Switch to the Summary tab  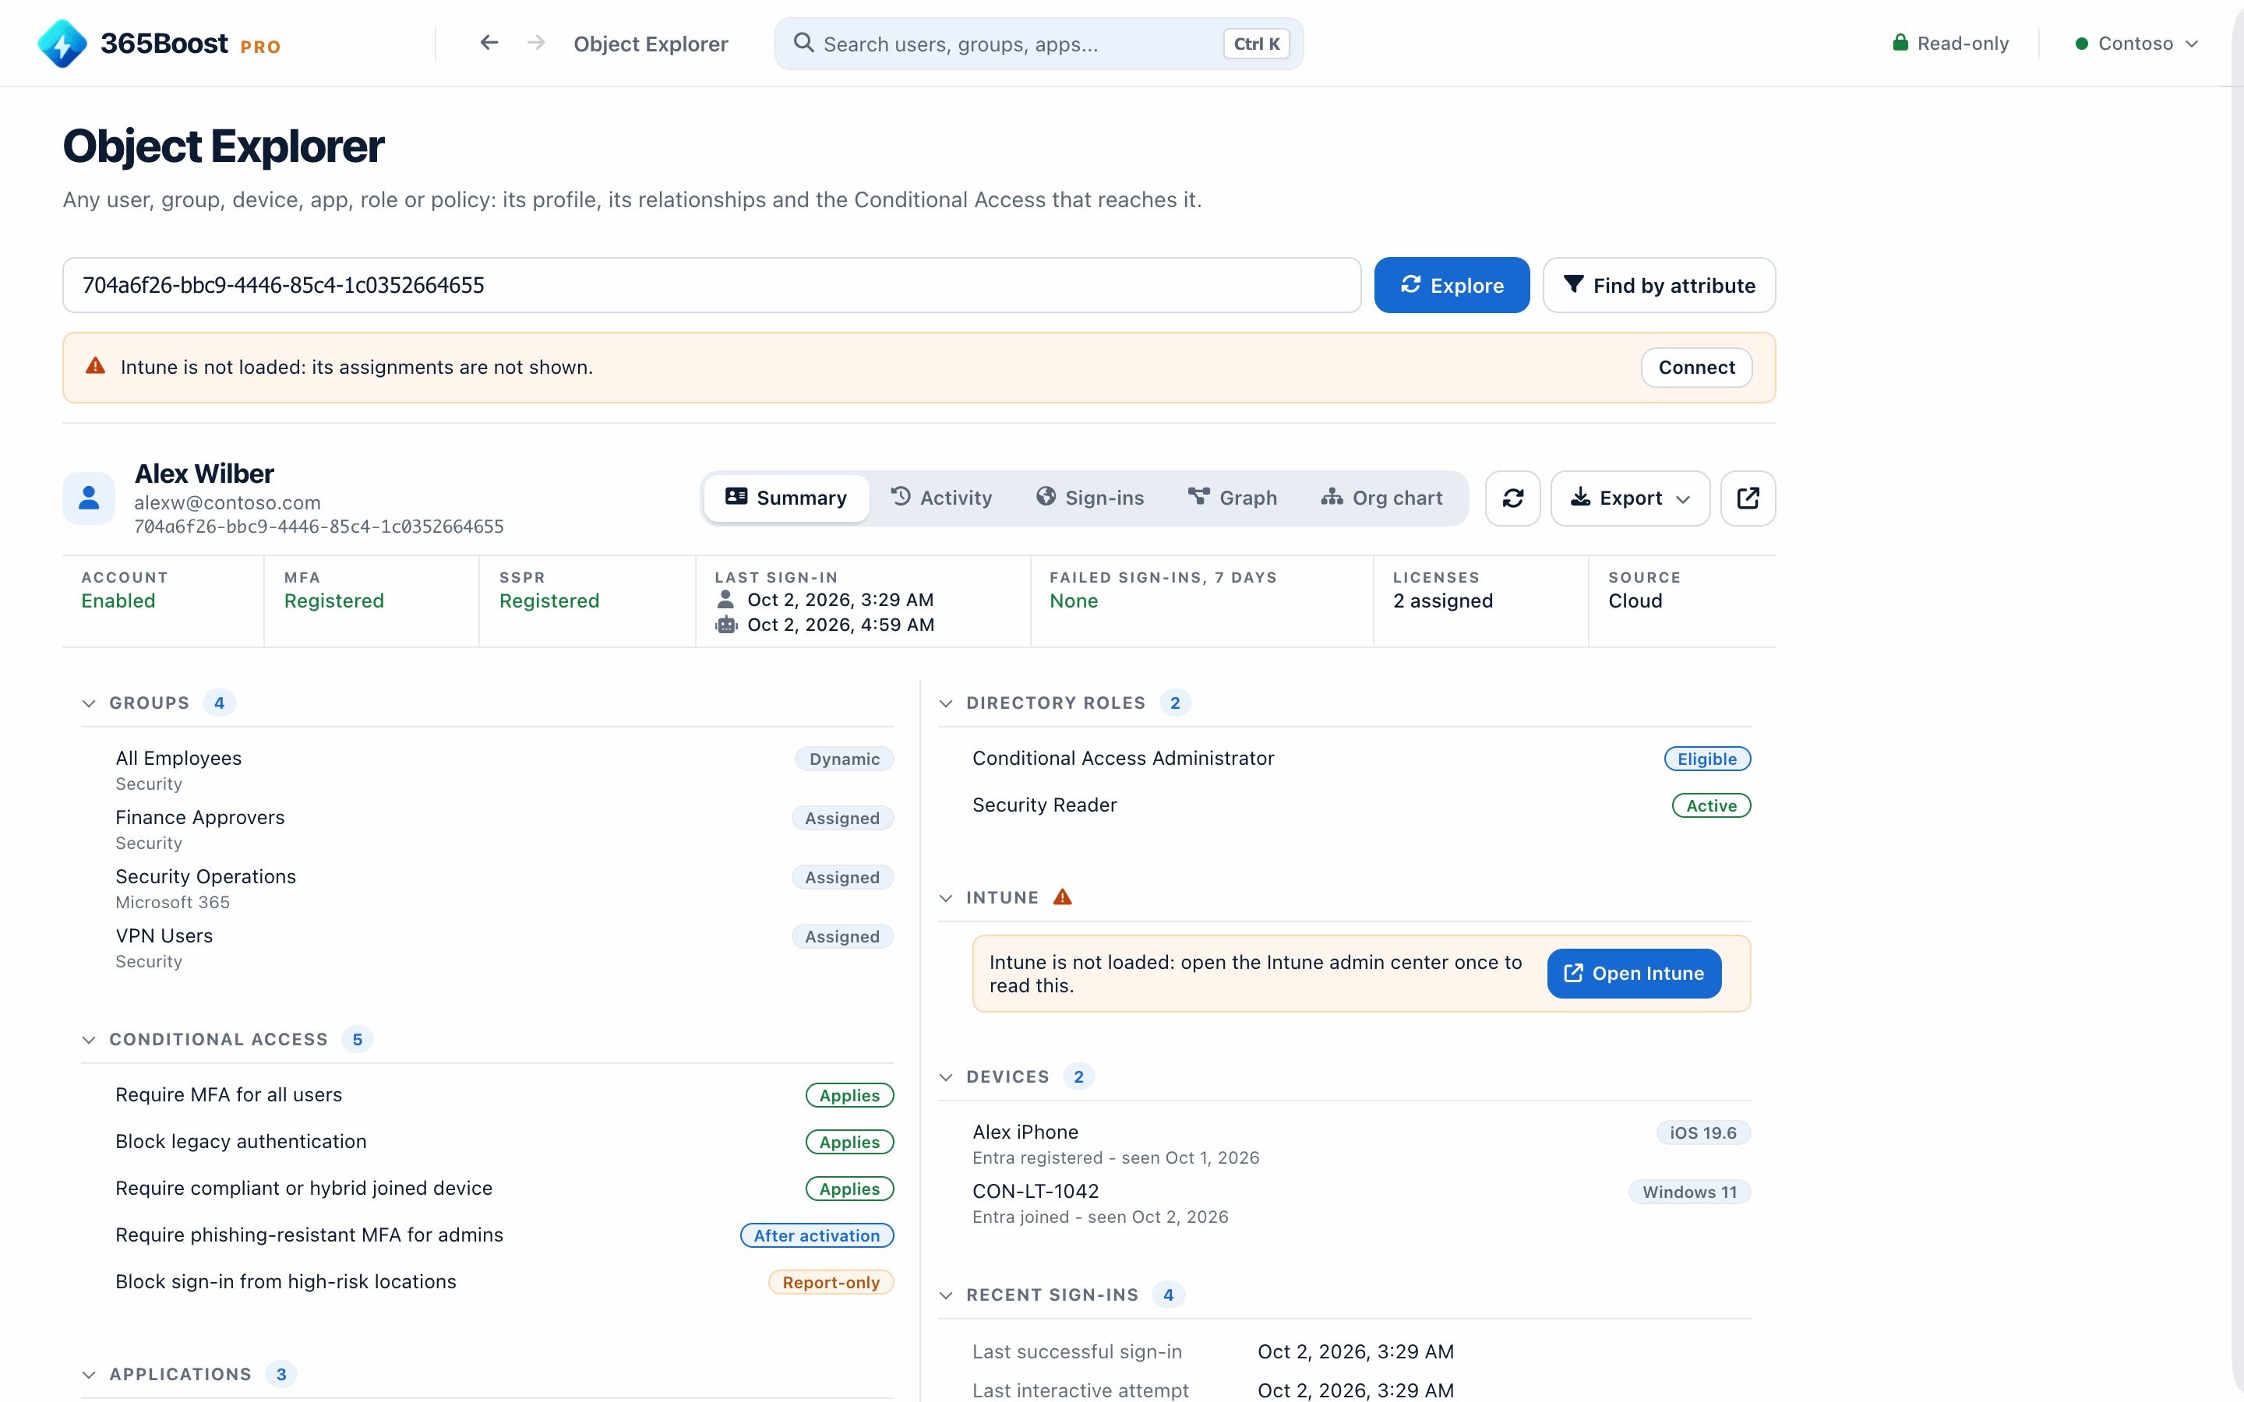[x=786, y=498]
